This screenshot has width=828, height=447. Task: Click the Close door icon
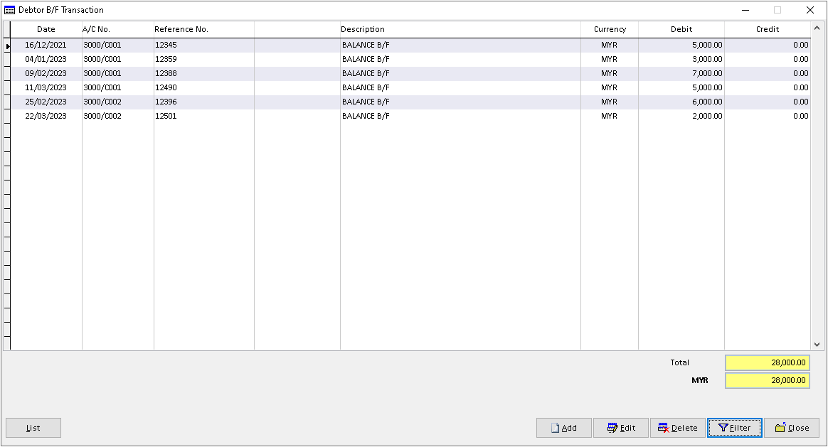[x=781, y=428]
